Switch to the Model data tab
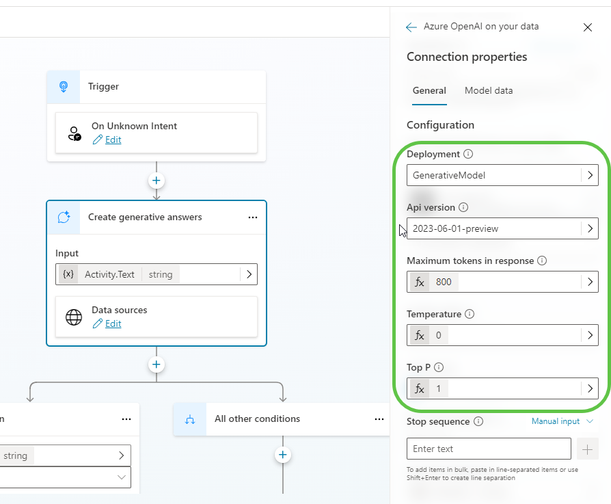Screen dimensions: 611x504 tap(488, 91)
